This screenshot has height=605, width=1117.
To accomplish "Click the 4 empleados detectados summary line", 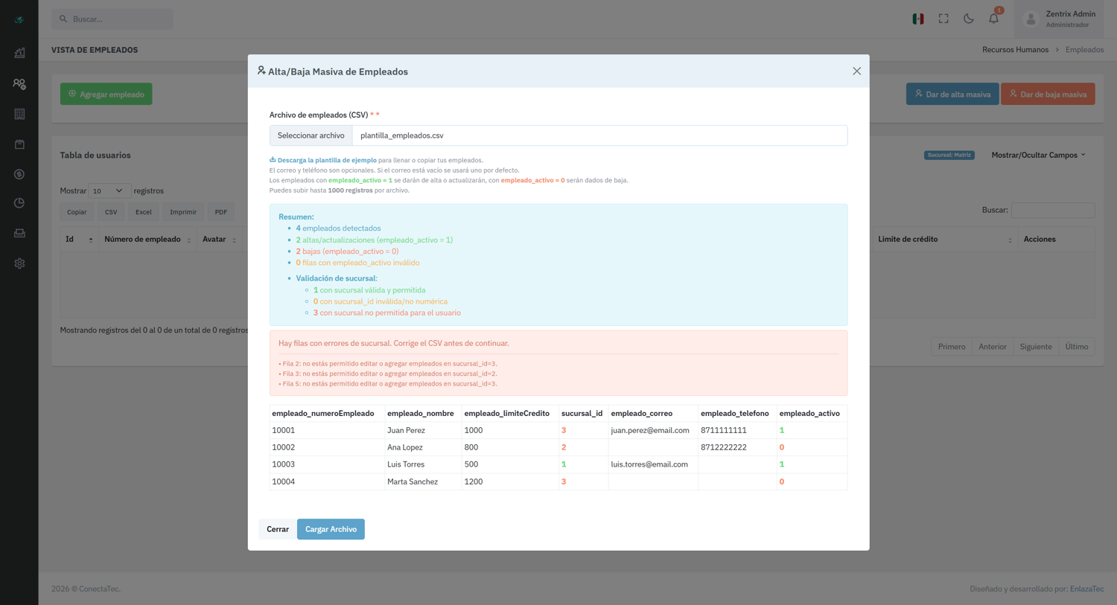I will point(338,228).
